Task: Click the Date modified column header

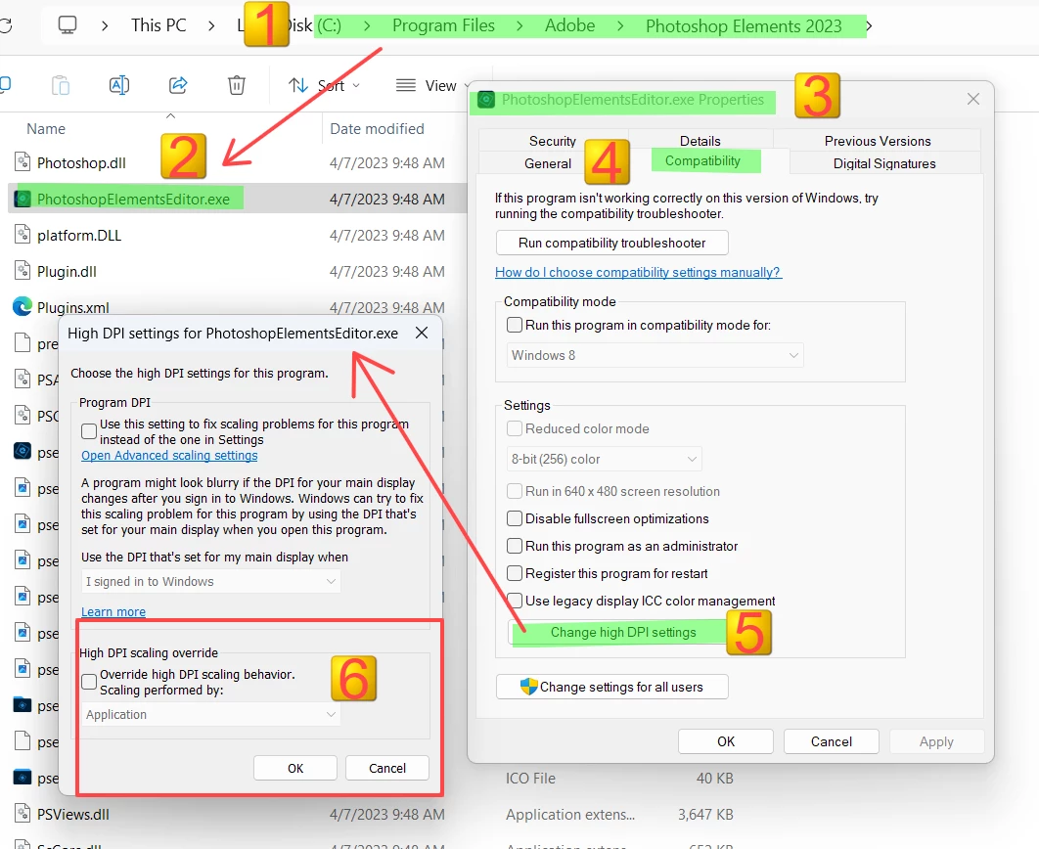Action: 377,128
